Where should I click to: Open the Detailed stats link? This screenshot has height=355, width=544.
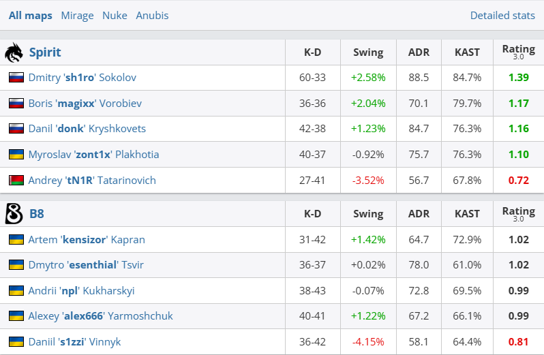pos(502,15)
